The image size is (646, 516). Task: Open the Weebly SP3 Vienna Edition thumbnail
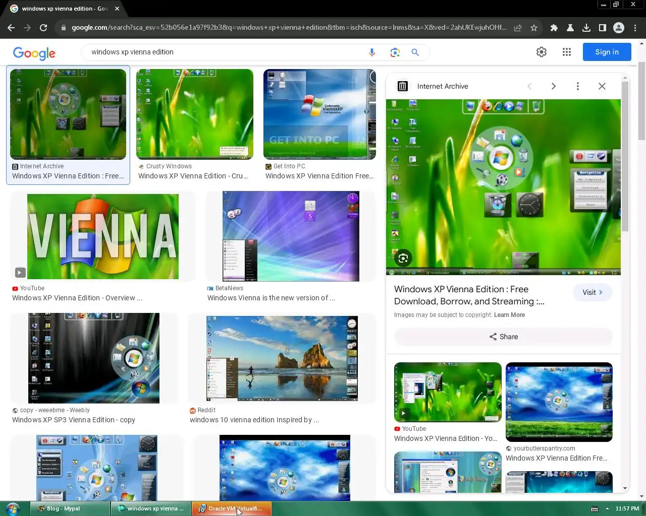coord(94,358)
